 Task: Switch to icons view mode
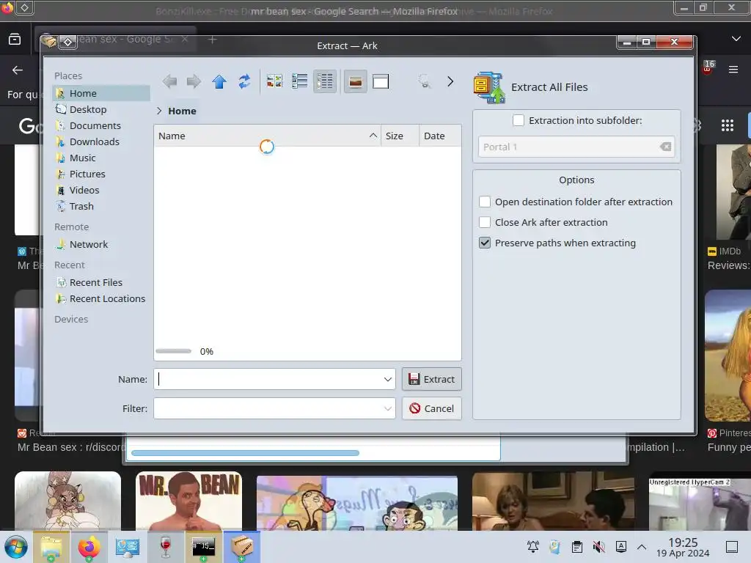click(x=274, y=81)
